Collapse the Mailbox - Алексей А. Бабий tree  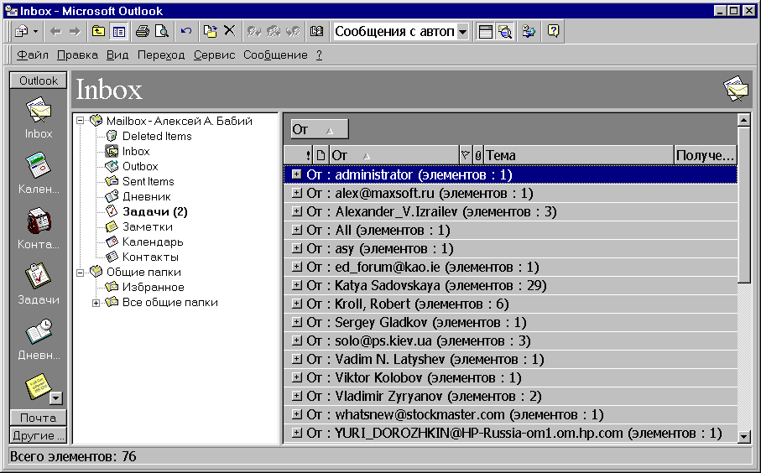pyautogui.click(x=80, y=121)
